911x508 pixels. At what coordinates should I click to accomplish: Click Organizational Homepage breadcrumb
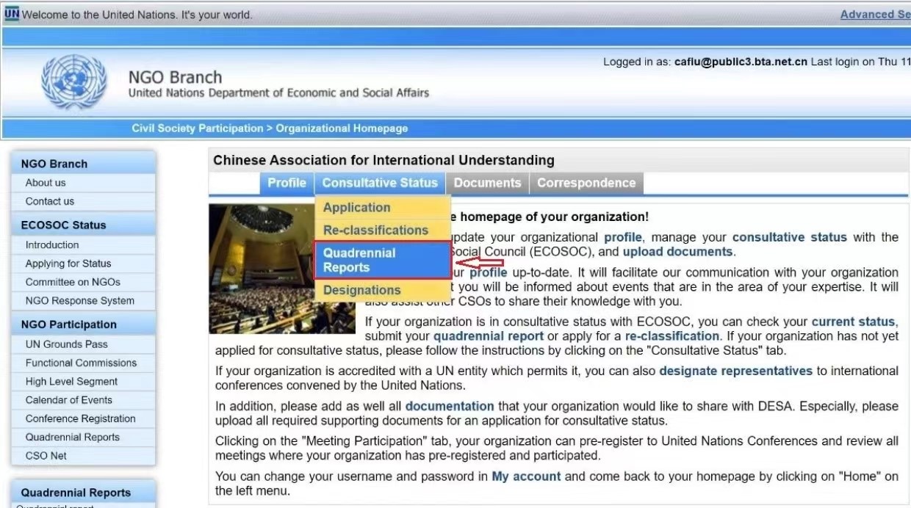tap(342, 128)
